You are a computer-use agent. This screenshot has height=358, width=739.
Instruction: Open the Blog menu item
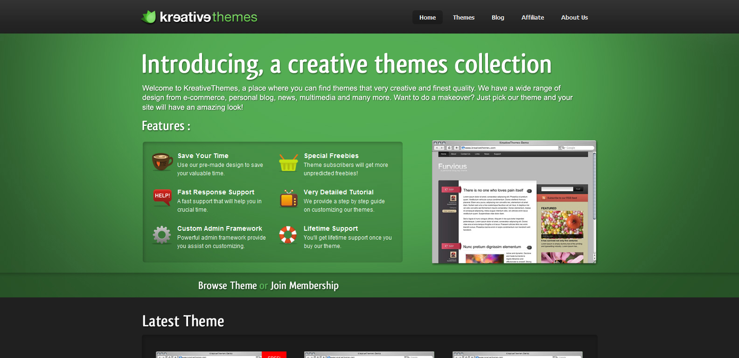498,17
